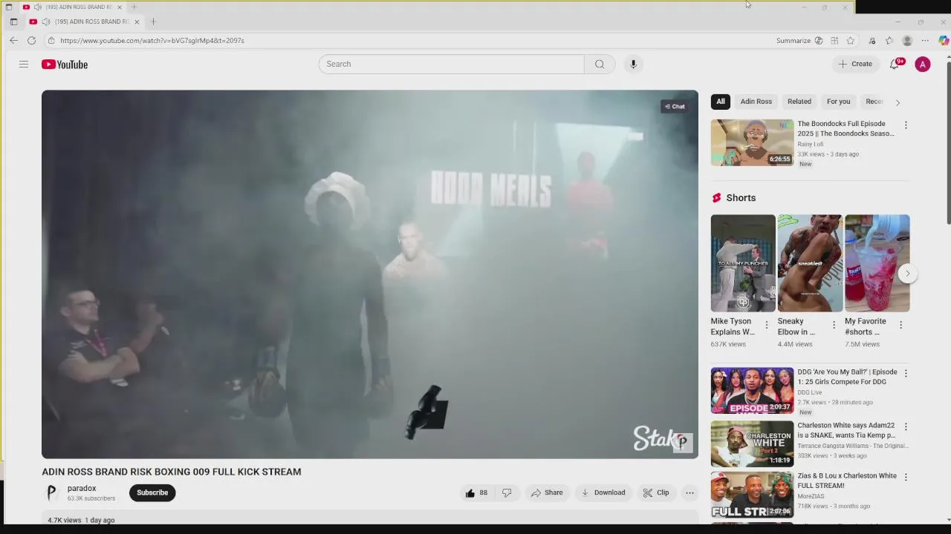Create a Clip of the video
The width and height of the screenshot is (951, 534).
coord(656,492)
